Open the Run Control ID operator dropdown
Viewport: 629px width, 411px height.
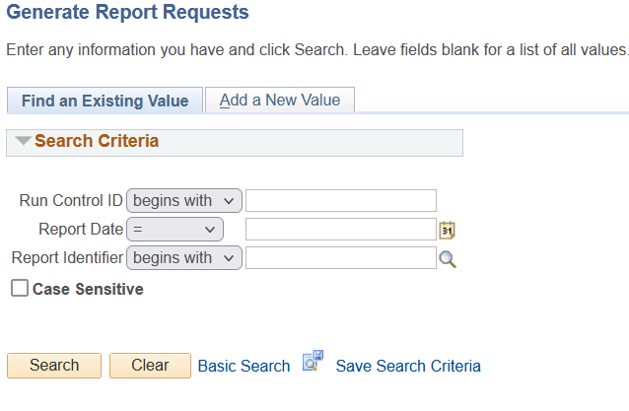[x=184, y=201]
